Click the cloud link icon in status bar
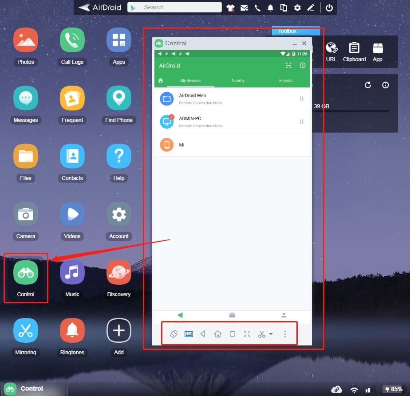 [336, 389]
